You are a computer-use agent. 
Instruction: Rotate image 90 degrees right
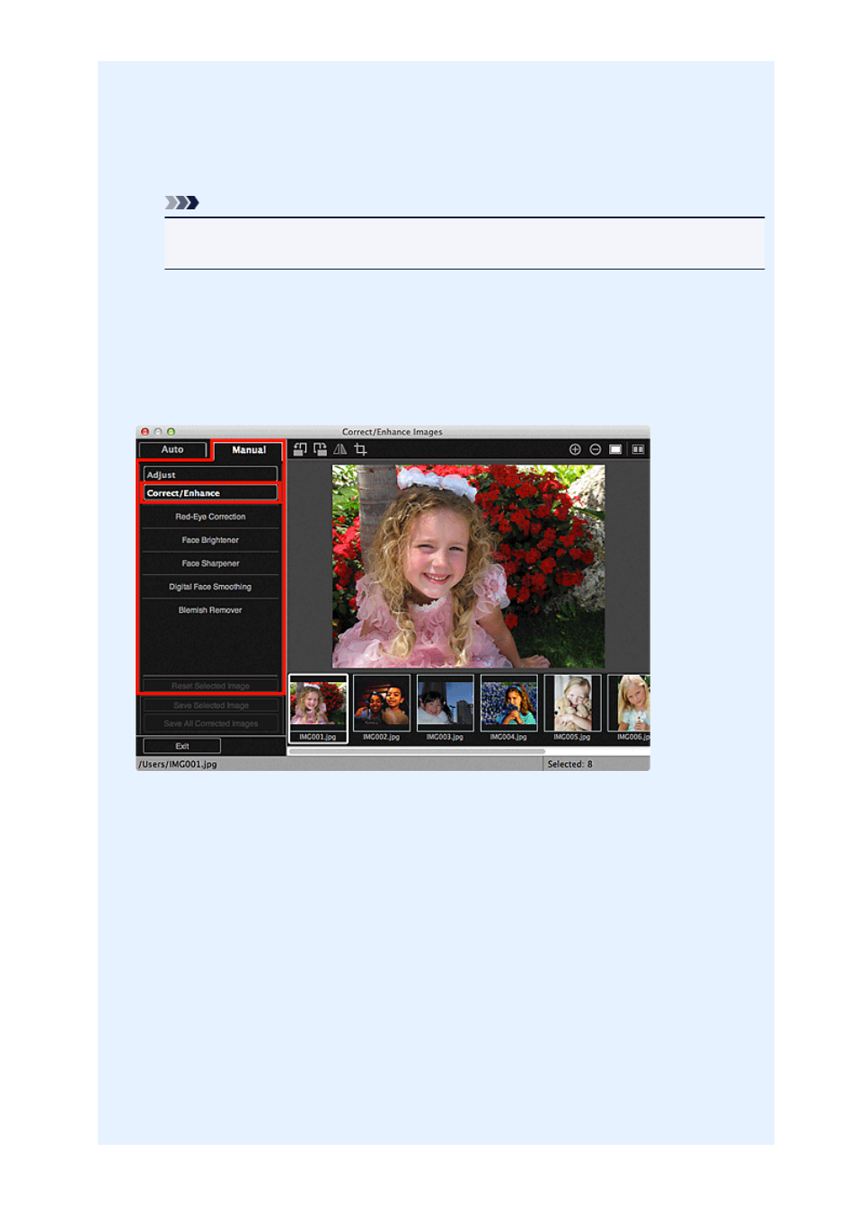(320, 449)
